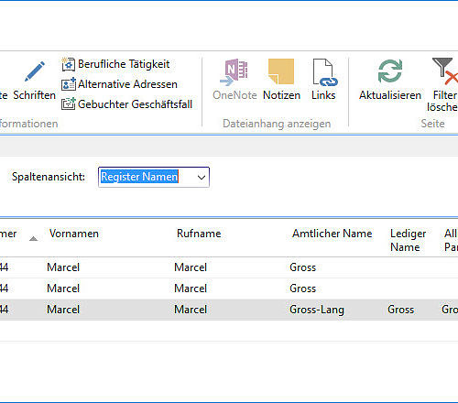Click the Berufliche Tätigkeit icon
The height and width of the screenshot is (403, 458).
click(68, 64)
